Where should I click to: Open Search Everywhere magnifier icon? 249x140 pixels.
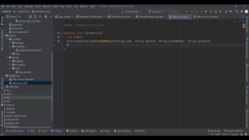click(237, 11)
